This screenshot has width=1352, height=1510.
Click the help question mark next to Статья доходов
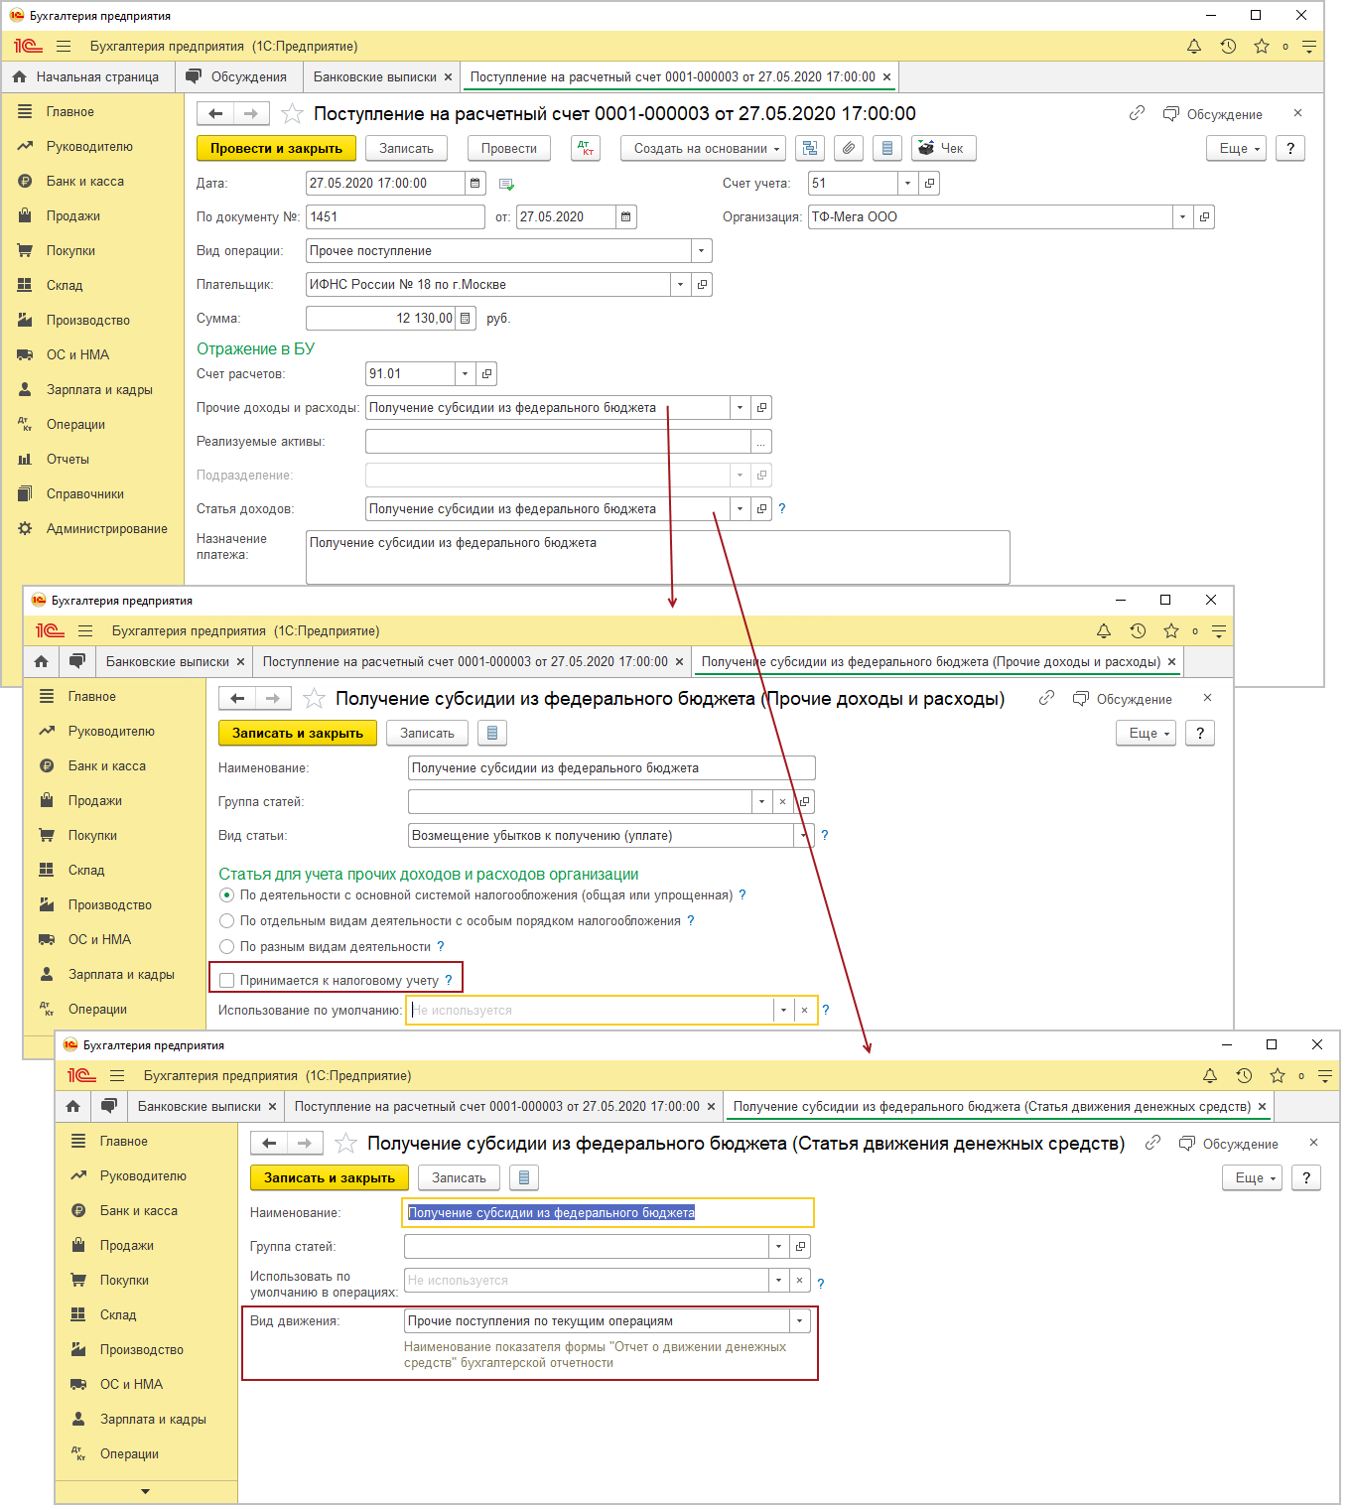pos(782,509)
